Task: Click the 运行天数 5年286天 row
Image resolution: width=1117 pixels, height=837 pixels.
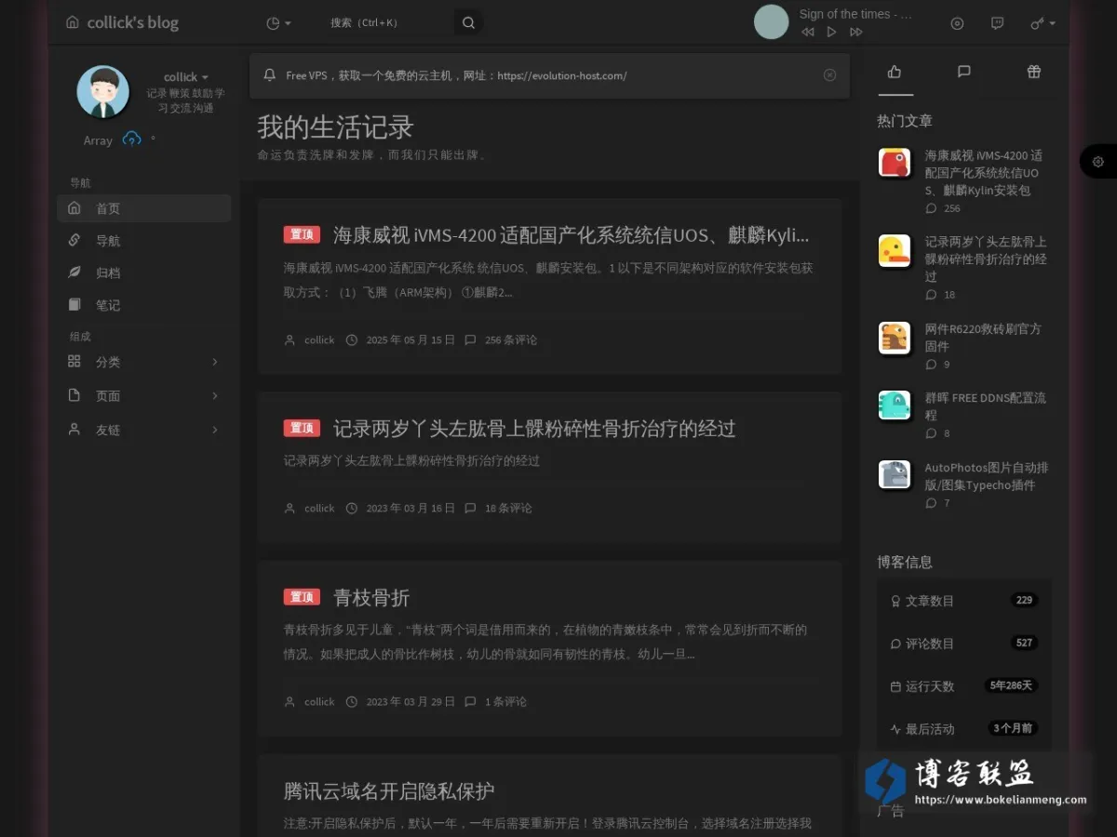Action: [964, 686]
